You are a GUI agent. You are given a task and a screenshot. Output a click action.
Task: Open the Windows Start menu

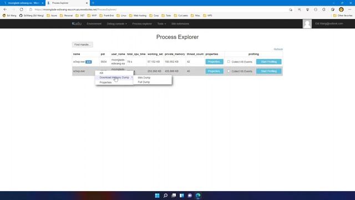pos(157,196)
